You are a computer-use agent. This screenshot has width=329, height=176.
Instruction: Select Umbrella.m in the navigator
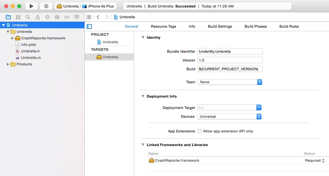tap(31, 58)
